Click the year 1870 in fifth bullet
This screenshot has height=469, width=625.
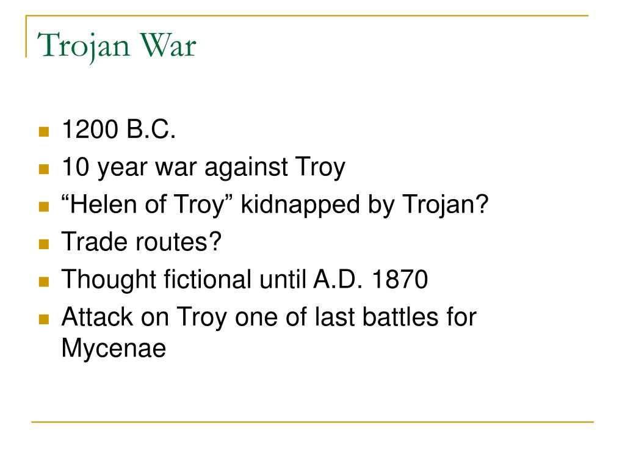click(x=400, y=279)
